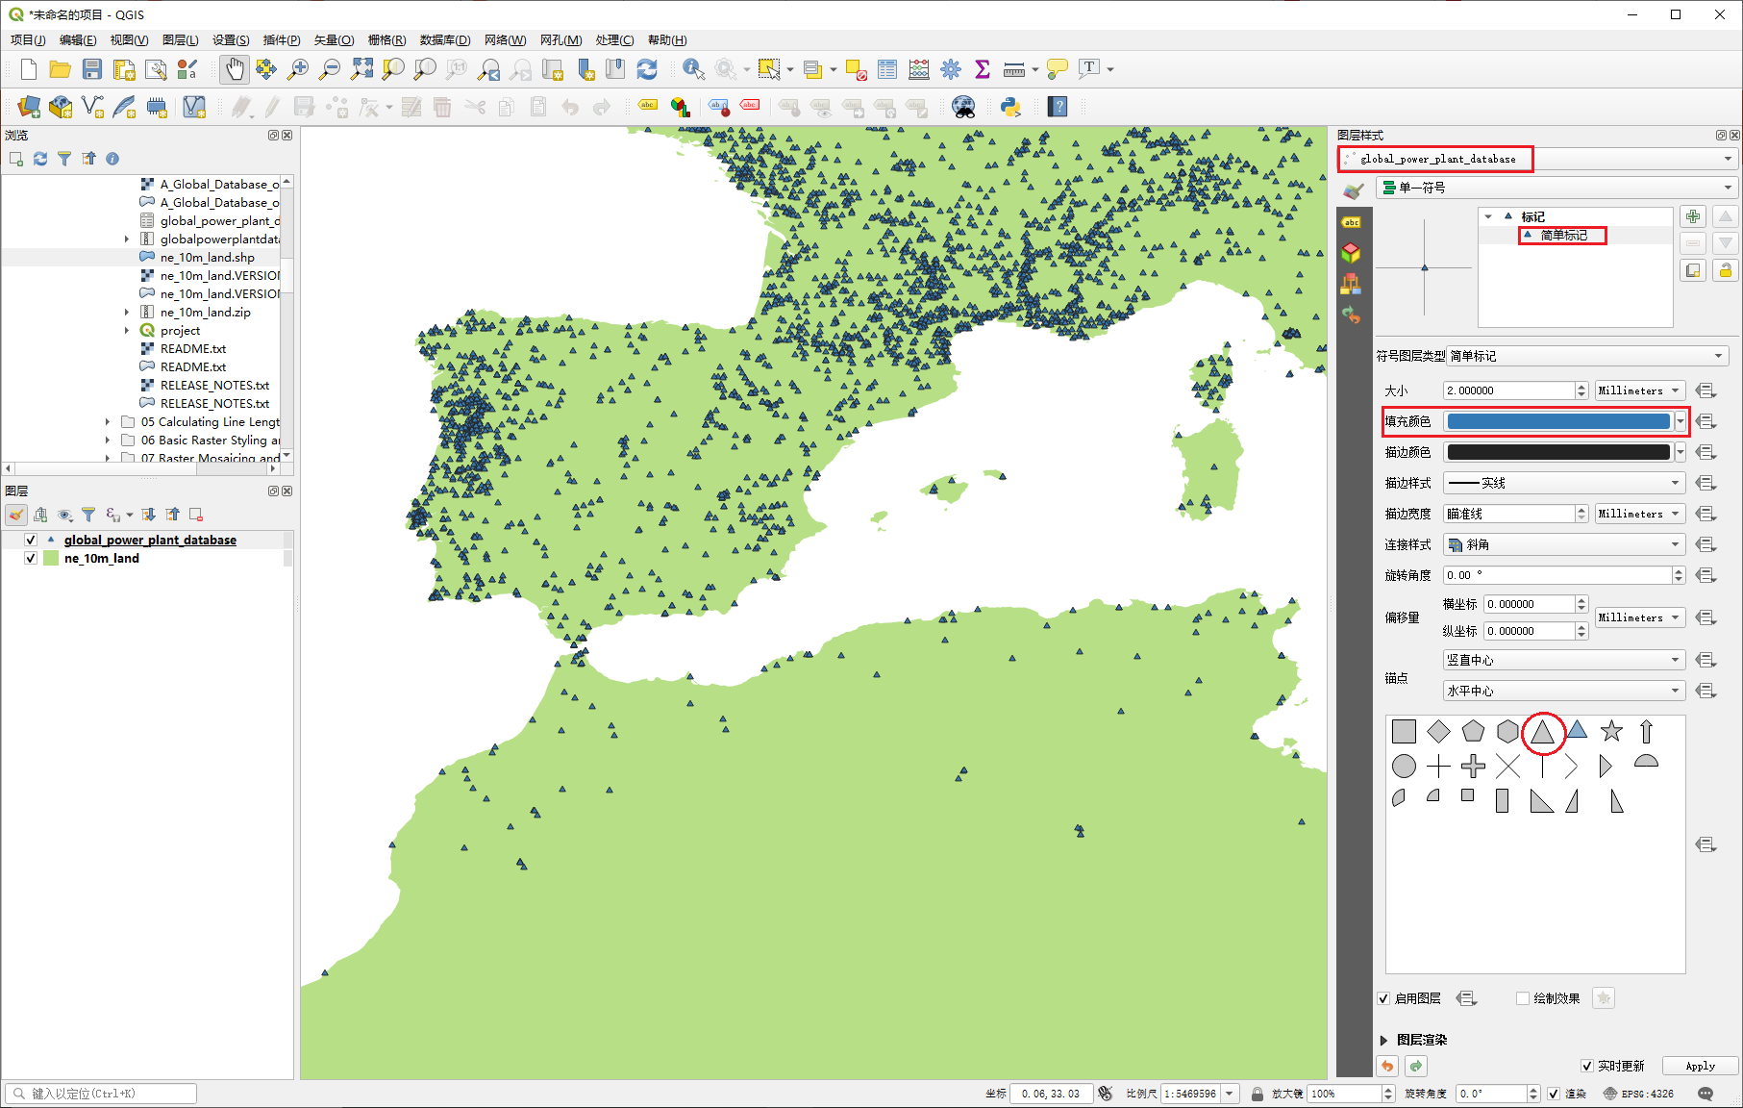Select the Identify Features tool

coord(693,69)
